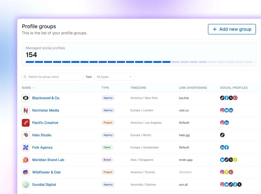Click the Brand tag for Meridian Brand Lab
The image size is (261, 194).
point(107,160)
